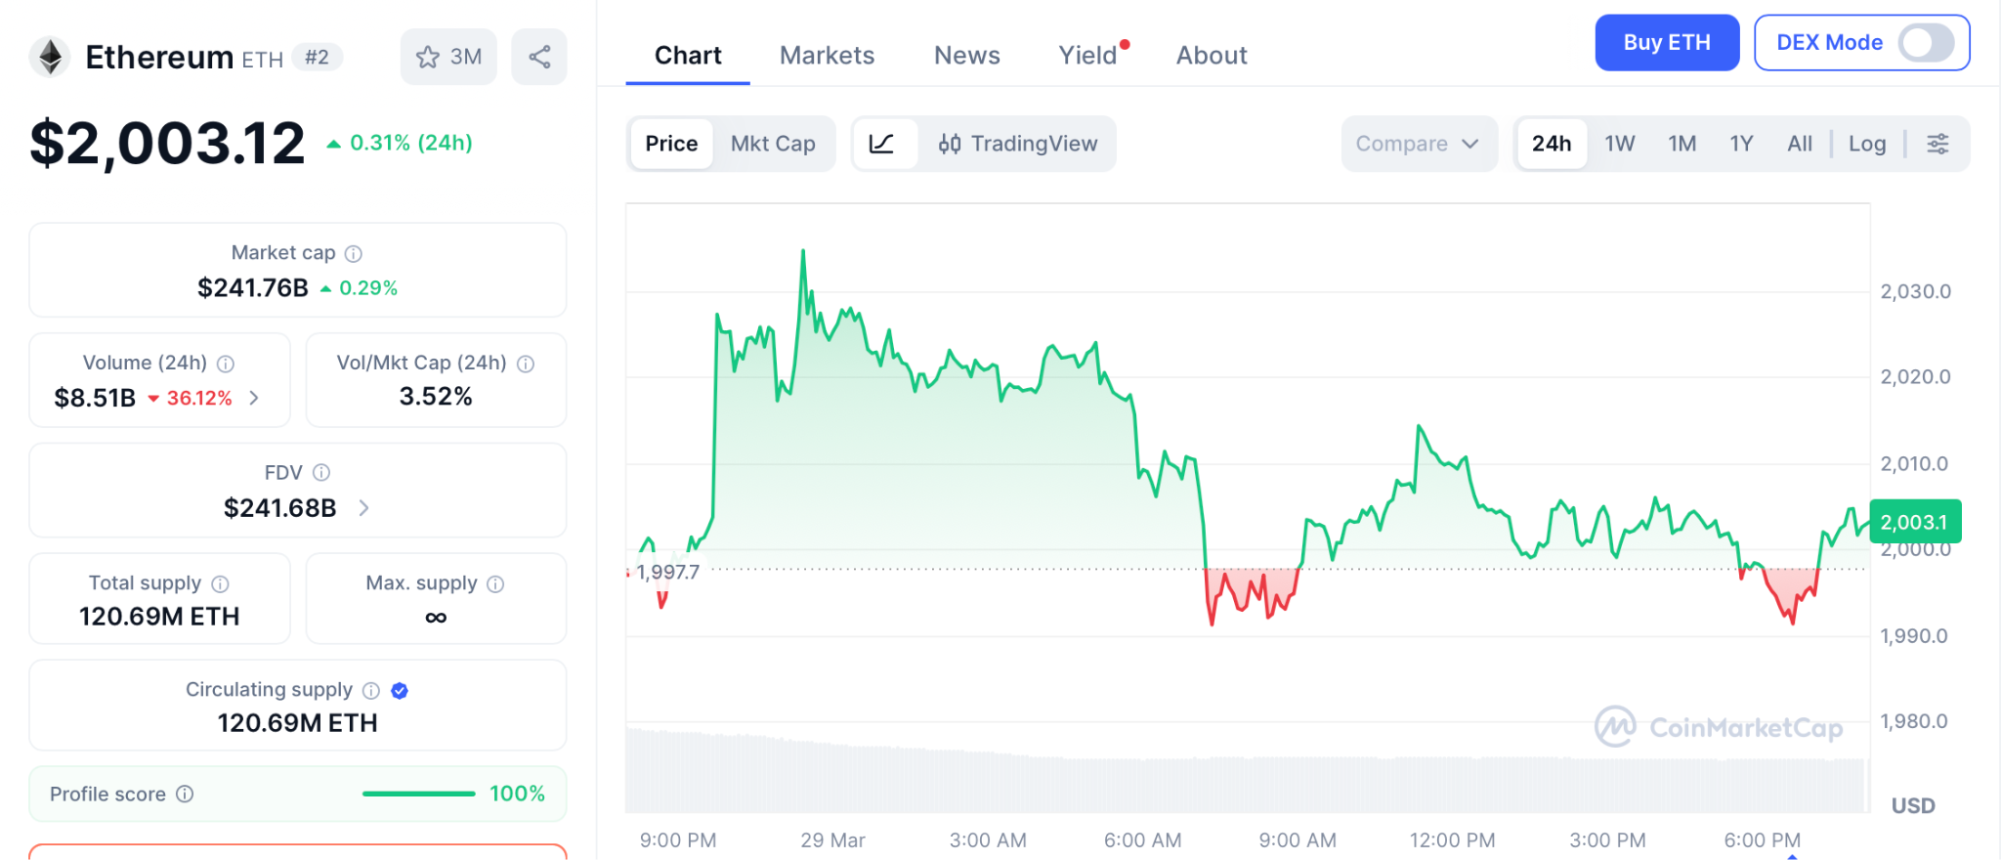Toggle DEX Mode switch on

pyautogui.click(x=1925, y=43)
